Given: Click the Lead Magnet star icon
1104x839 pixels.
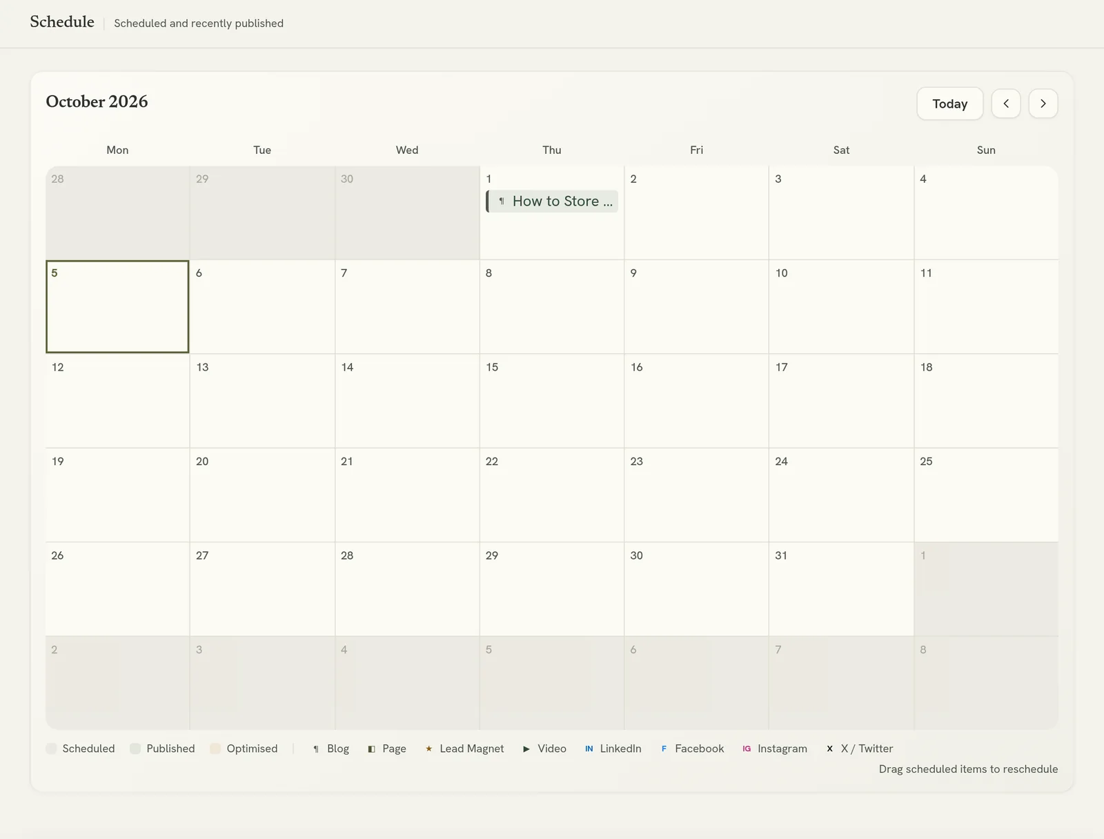Looking at the screenshot, I should [428, 749].
